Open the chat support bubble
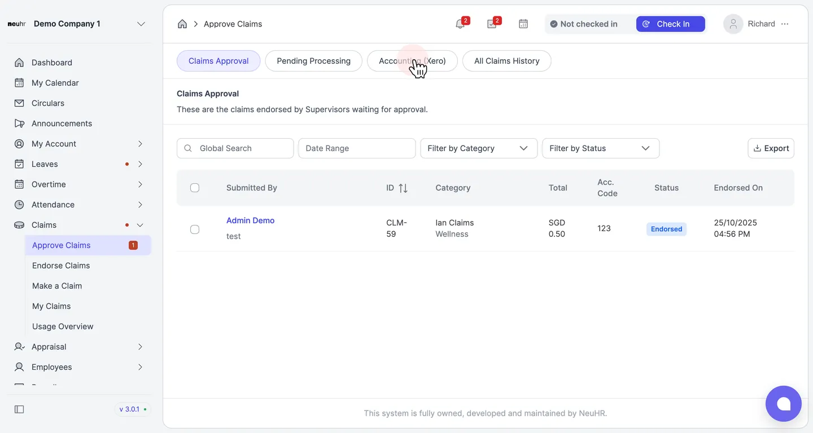Viewport: 813px width, 433px height. (783, 404)
